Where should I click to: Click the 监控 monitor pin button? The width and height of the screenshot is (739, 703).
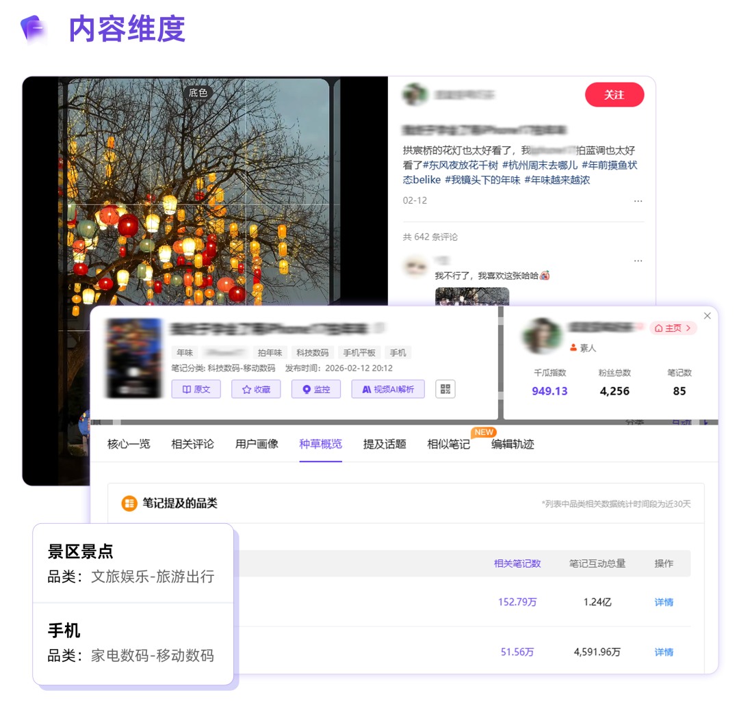click(x=315, y=389)
